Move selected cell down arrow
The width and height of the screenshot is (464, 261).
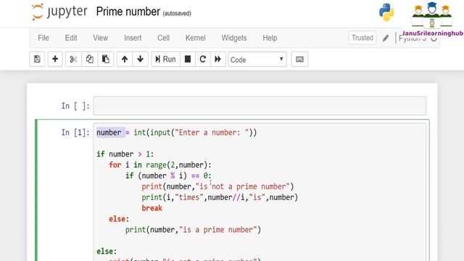140,59
